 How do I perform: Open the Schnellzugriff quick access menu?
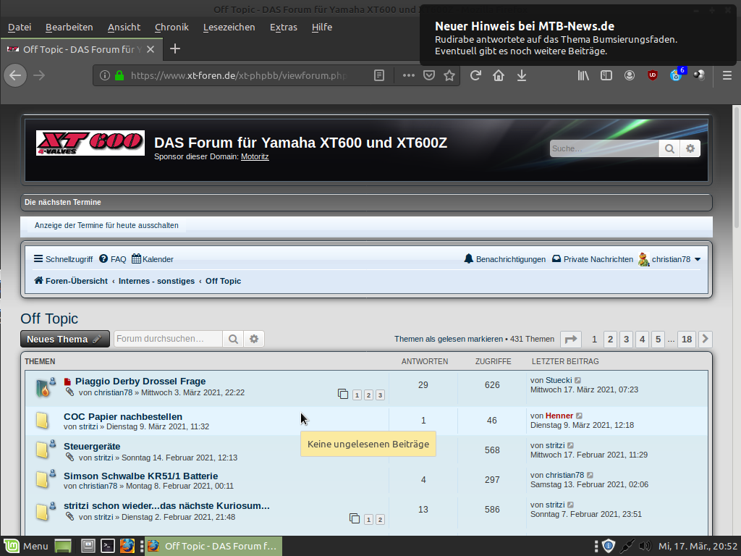[63, 259]
